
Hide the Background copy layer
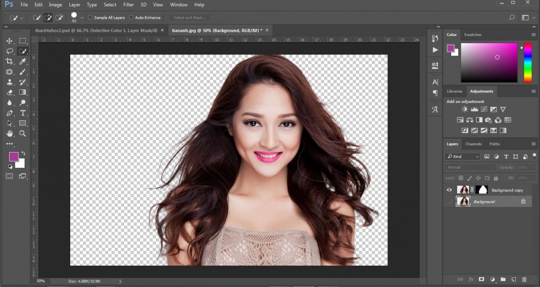pos(449,190)
